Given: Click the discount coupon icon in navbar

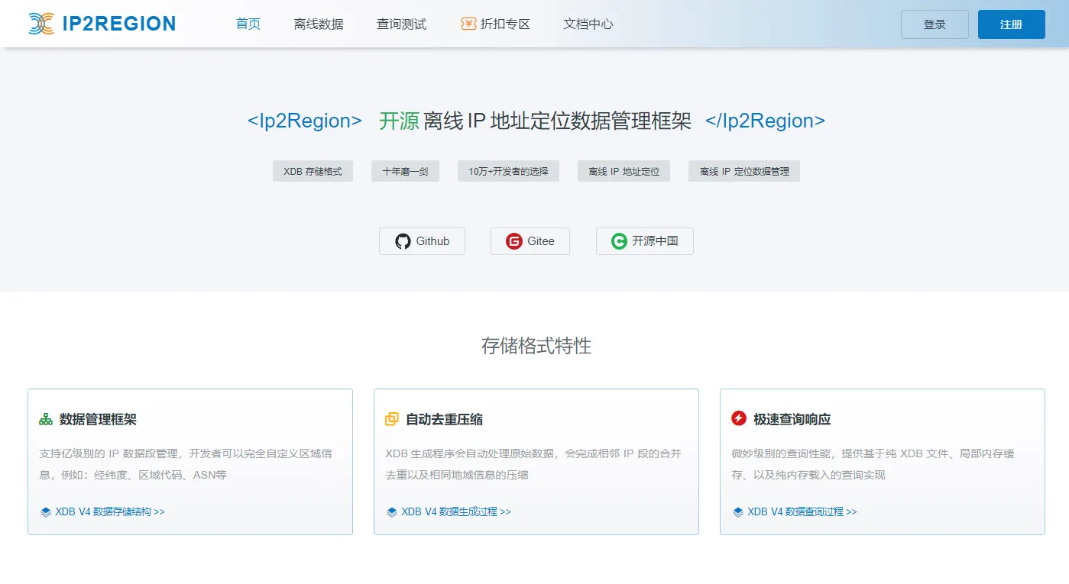Looking at the screenshot, I should click(x=468, y=24).
